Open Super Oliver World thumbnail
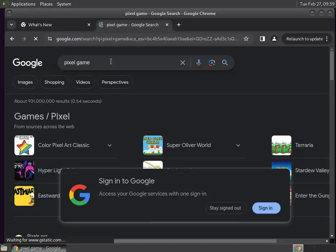Screen dimensions: 336x252 [x=153, y=145]
